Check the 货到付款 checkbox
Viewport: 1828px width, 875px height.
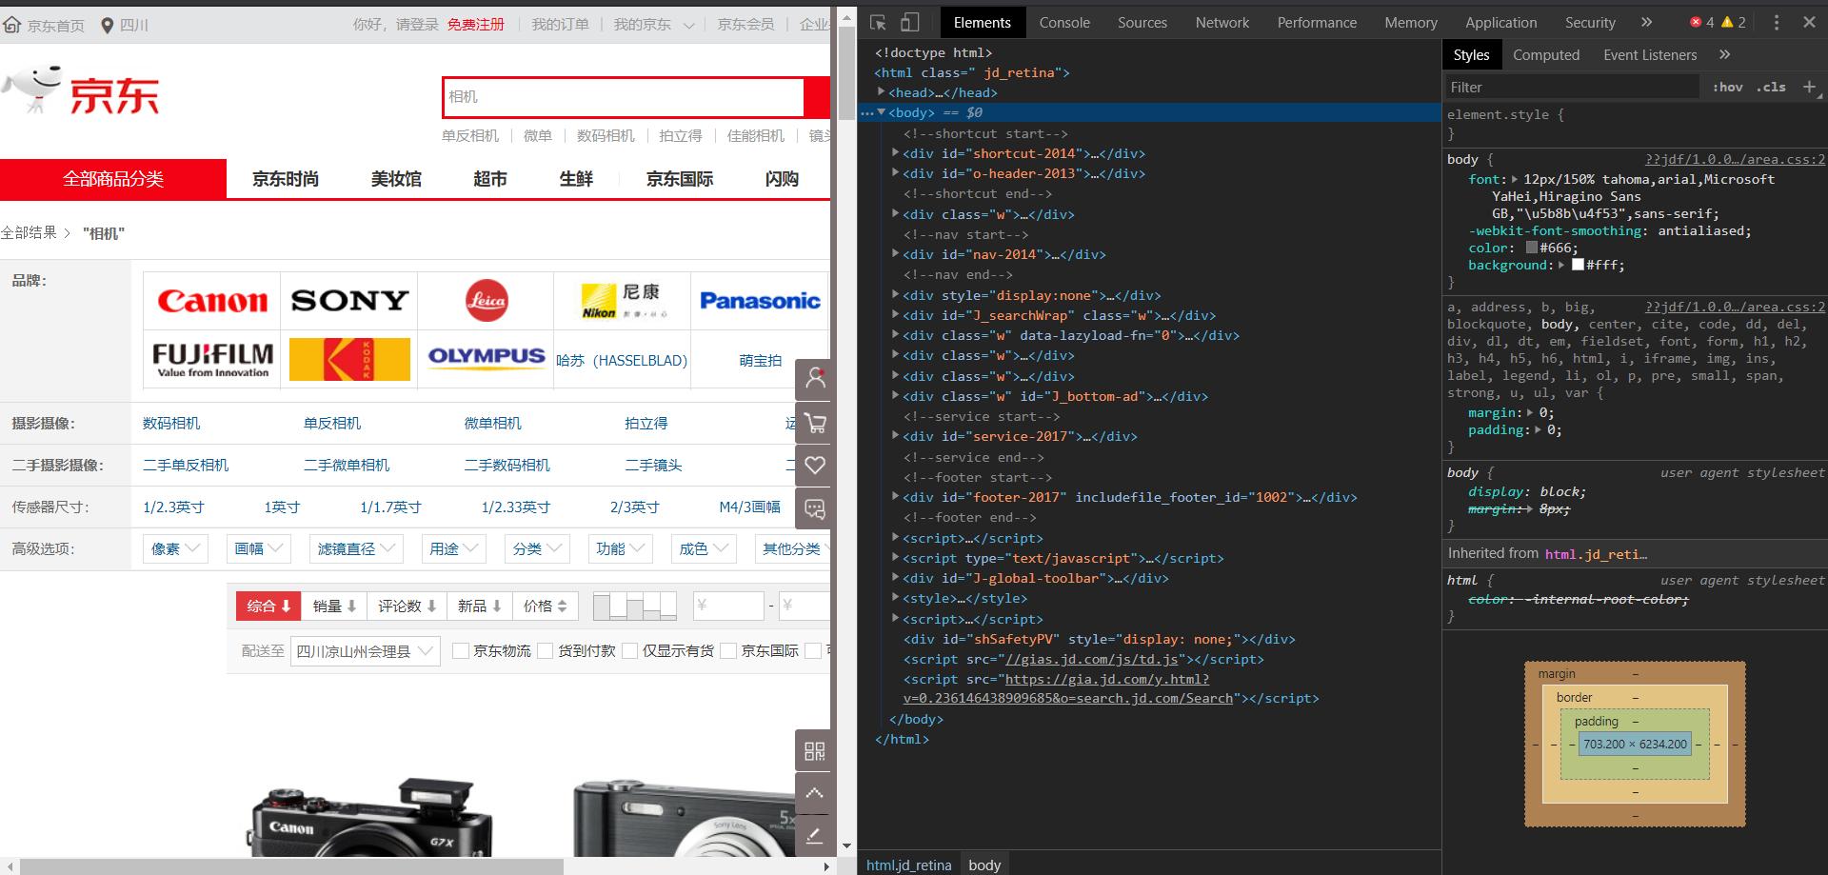point(546,651)
